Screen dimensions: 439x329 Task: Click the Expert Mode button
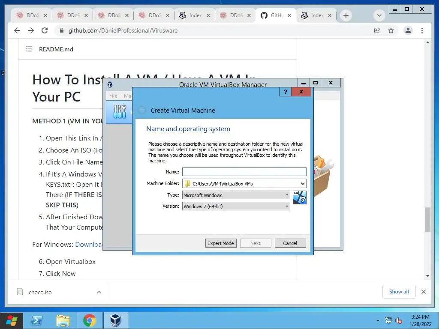pos(221,243)
